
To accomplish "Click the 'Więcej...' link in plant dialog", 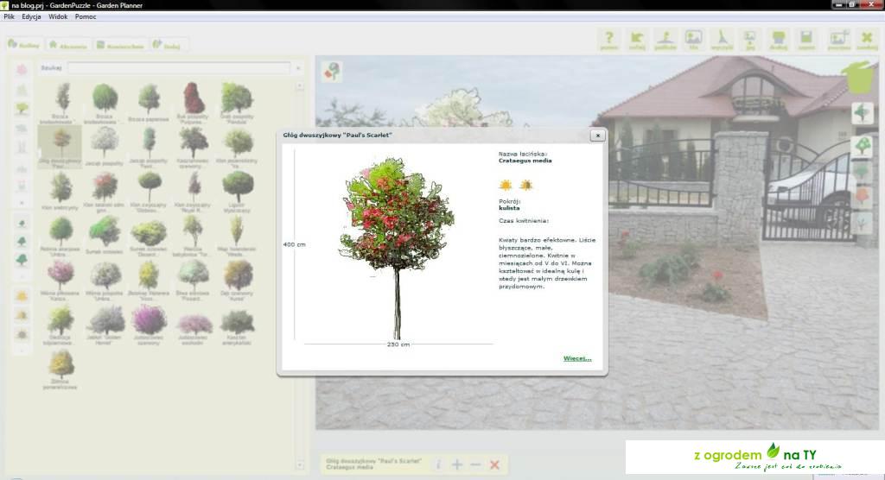I will click(x=577, y=358).
